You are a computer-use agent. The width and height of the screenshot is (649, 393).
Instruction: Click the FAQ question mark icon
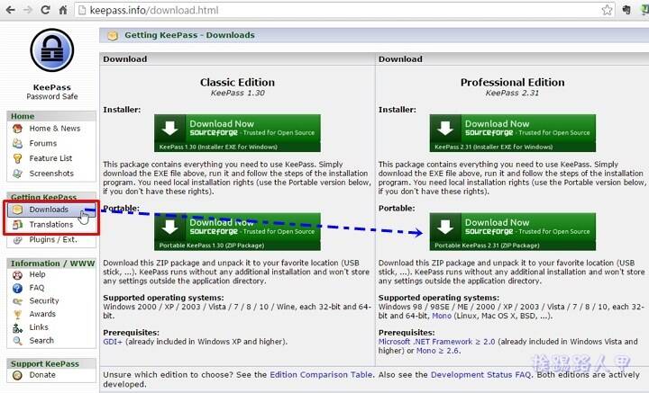pyautogui.click(x=17, y=288)
